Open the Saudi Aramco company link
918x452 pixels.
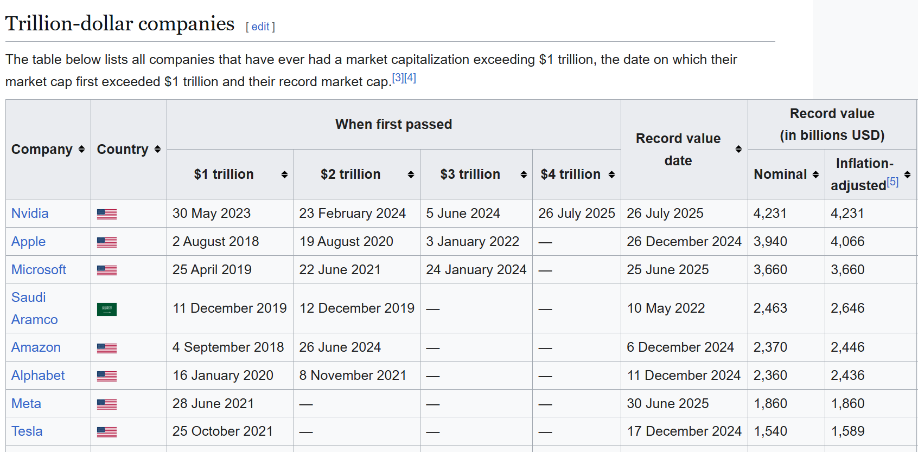(x=34, y=308)
